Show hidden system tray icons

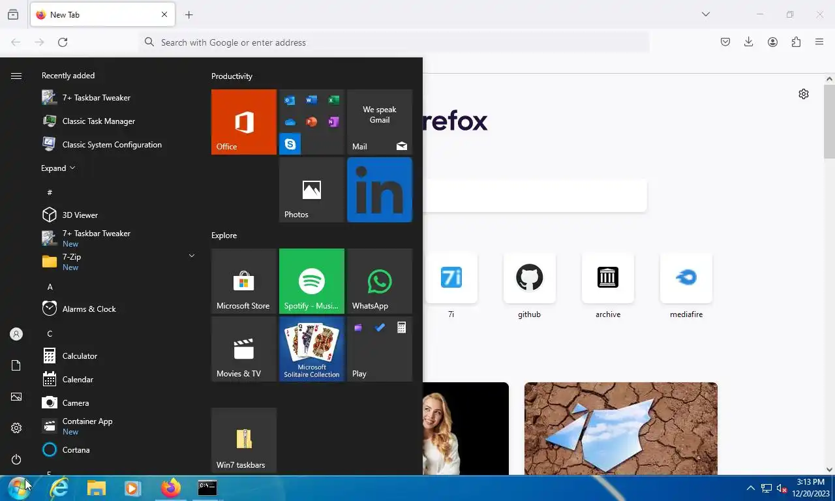[750, 488]
